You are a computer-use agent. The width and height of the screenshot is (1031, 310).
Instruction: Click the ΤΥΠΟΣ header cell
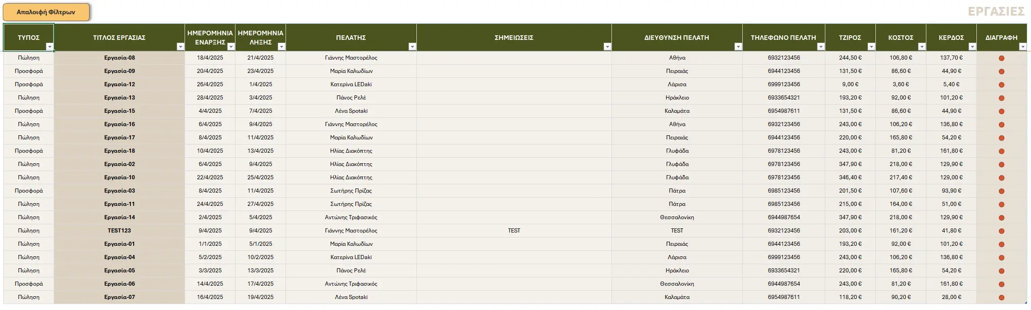28,38
